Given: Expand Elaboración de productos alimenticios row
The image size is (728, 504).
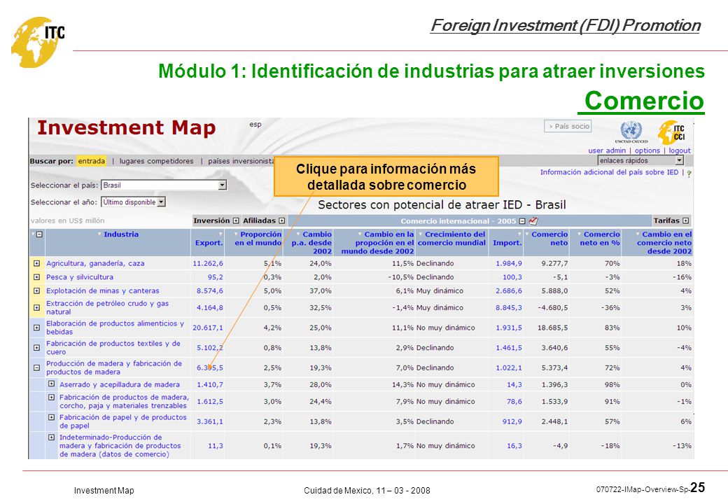Looking at the screenshot, I should coord(36,328).
